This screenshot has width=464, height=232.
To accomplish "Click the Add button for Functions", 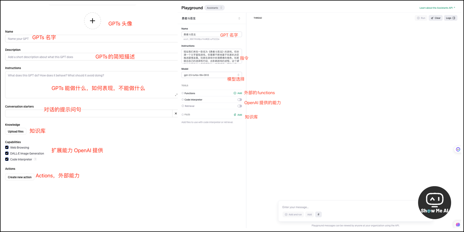I will (238, 93).
